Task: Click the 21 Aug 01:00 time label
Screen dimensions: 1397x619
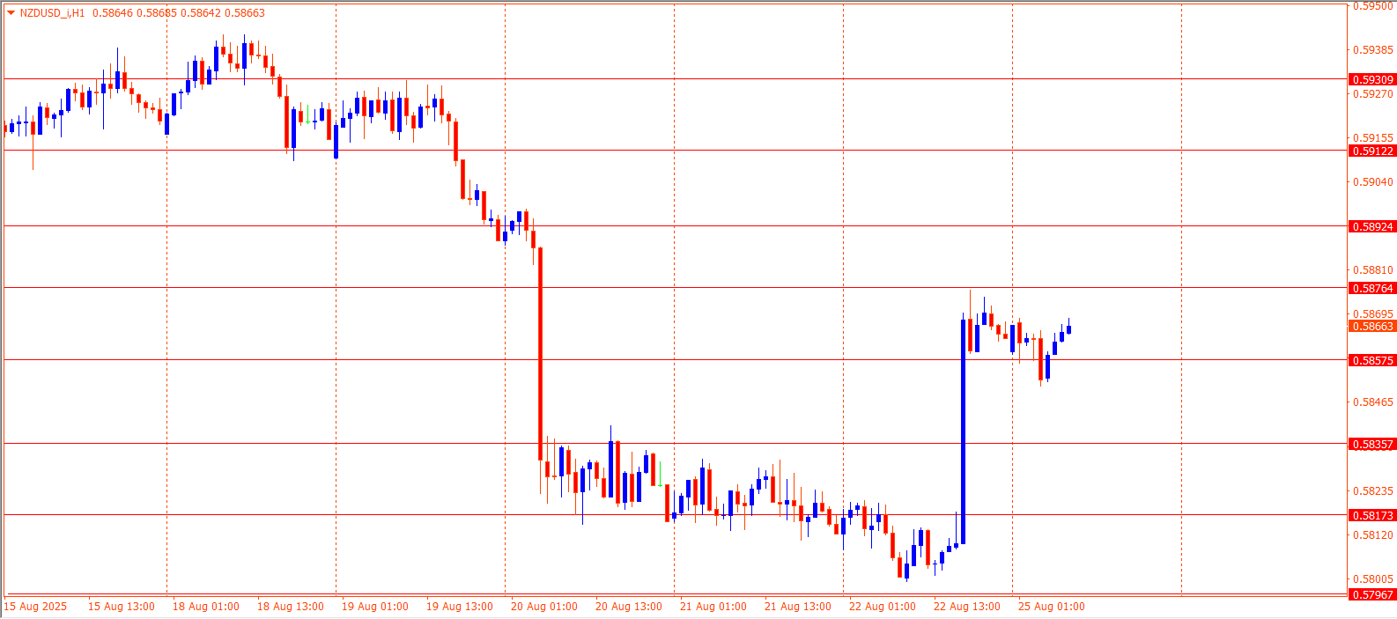Action: coord(713,607)
